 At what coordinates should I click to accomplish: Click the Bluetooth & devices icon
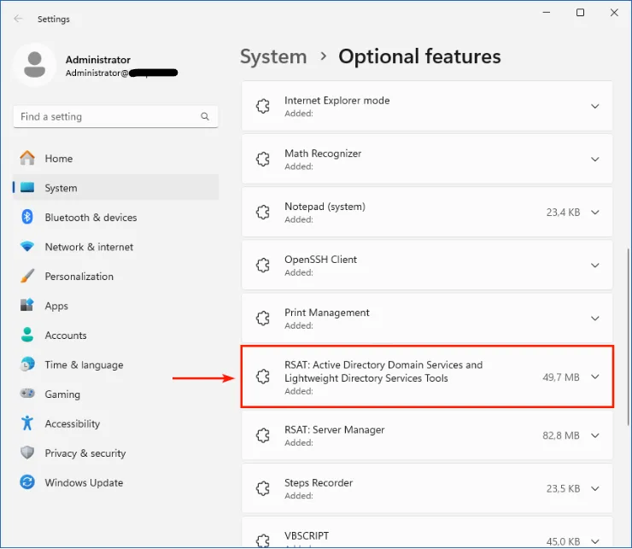pos(27,218)
